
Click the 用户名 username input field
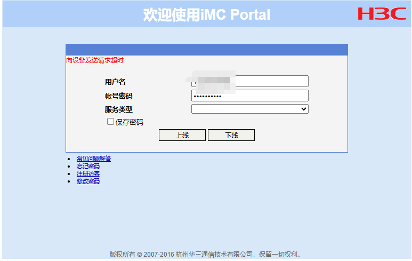click(x=249, y=81)
